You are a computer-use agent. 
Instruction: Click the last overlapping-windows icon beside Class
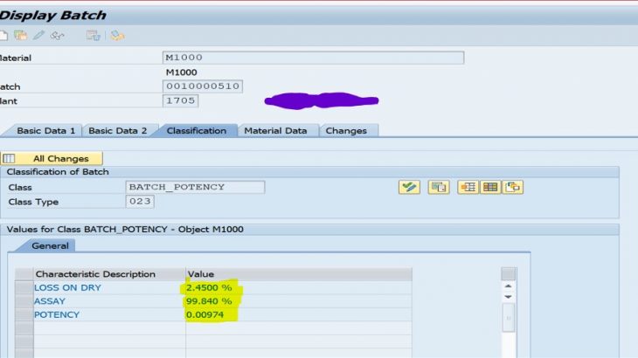click(x=513, y=187)
